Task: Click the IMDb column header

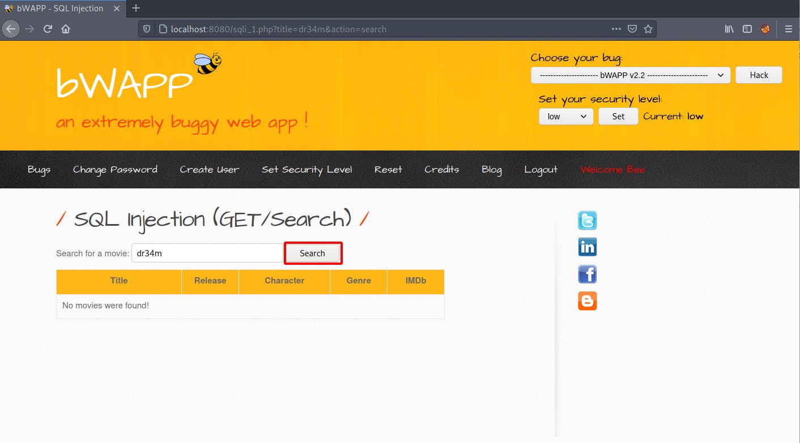Action: click(x=416, y=281)
